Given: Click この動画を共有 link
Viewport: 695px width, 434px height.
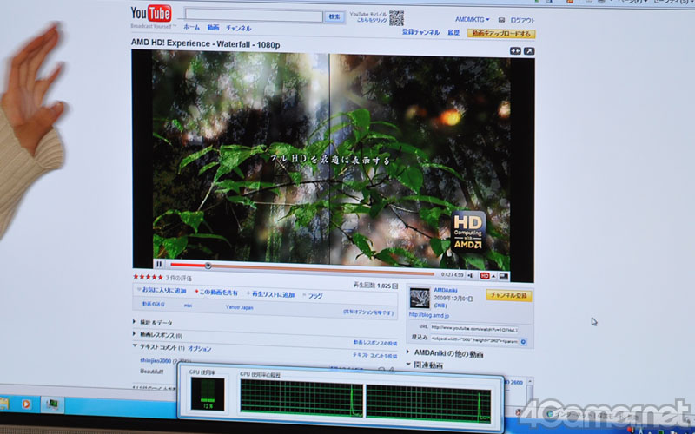Looking at the screenshot, I should click(218, 293).
